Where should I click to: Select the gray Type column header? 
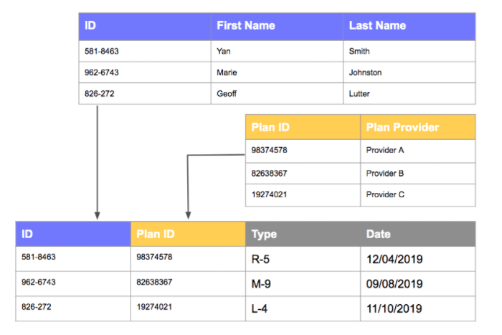coord(264,234)
